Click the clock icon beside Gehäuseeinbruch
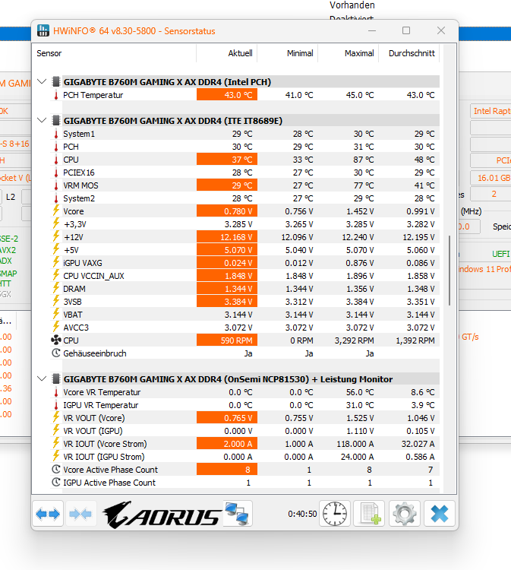 (56, 353)
